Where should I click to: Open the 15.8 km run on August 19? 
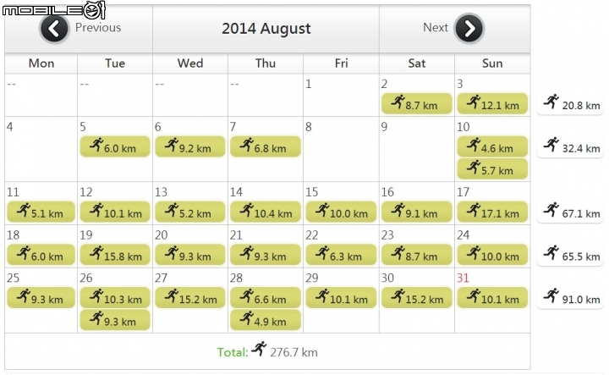tap(115, 255)
